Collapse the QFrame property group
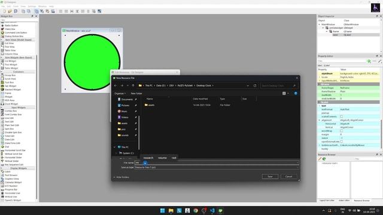Image resolution: width=383 pixels, height=215 pixels. point(319,84)
